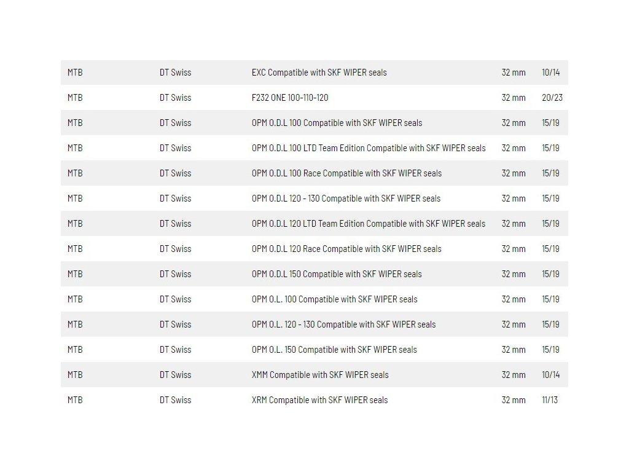The height and width of the screenshot is (472, 629).
Task: Click the OPM O.D.L 100 Race model text
Action: pos(346,173)
